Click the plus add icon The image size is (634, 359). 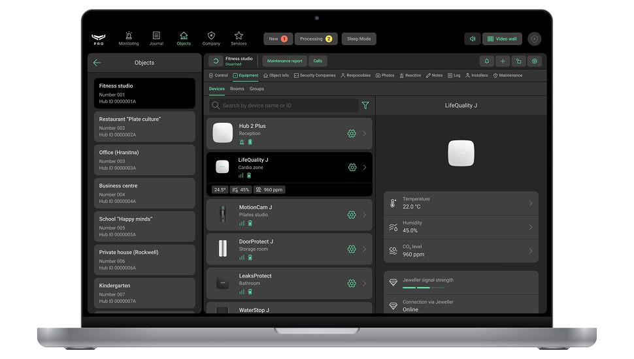(503, 61)
